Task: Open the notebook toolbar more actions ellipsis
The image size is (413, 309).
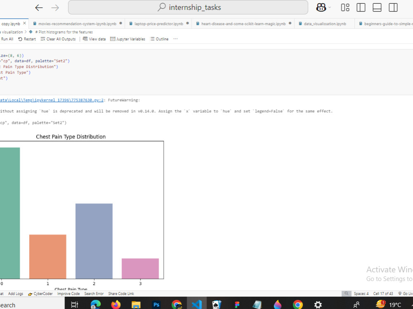Action: [176, 39]
